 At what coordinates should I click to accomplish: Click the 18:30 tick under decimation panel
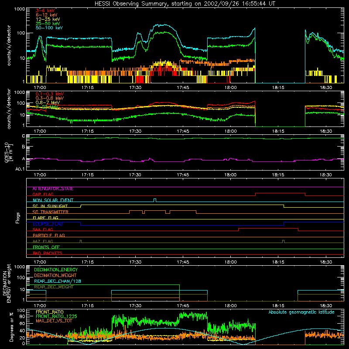click(326, 306)
